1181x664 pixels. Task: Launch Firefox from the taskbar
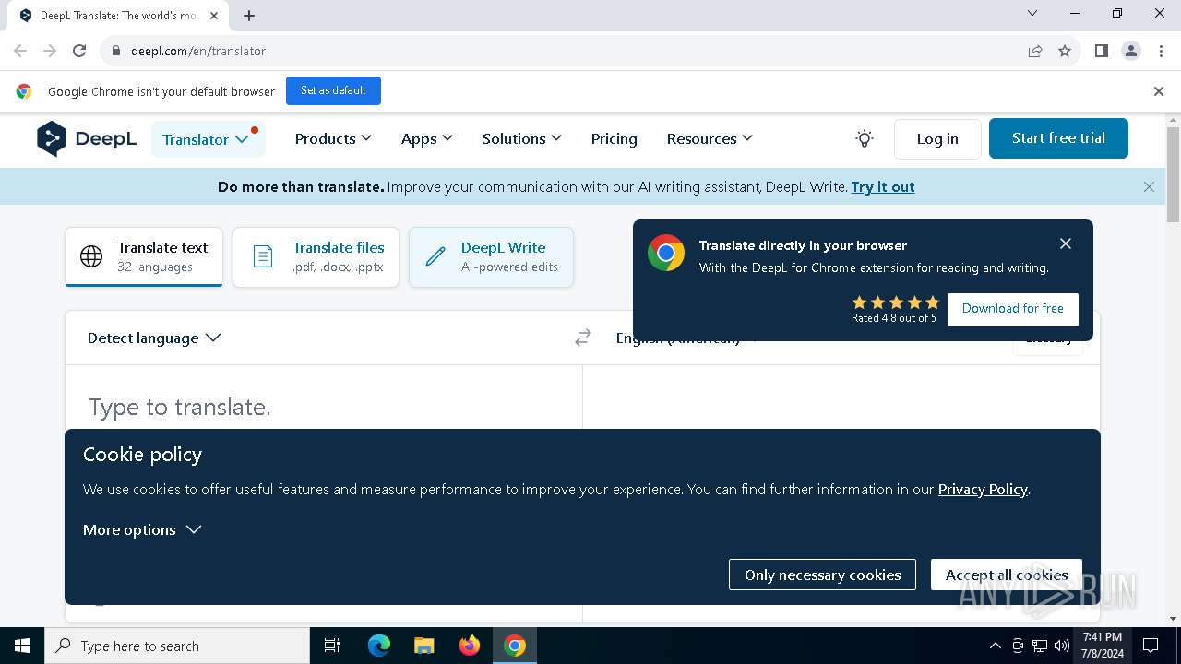[470, 646]
